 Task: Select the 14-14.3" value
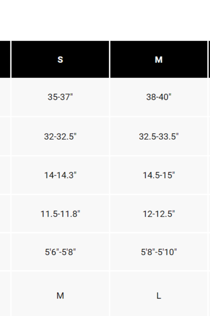click(60, 175)
